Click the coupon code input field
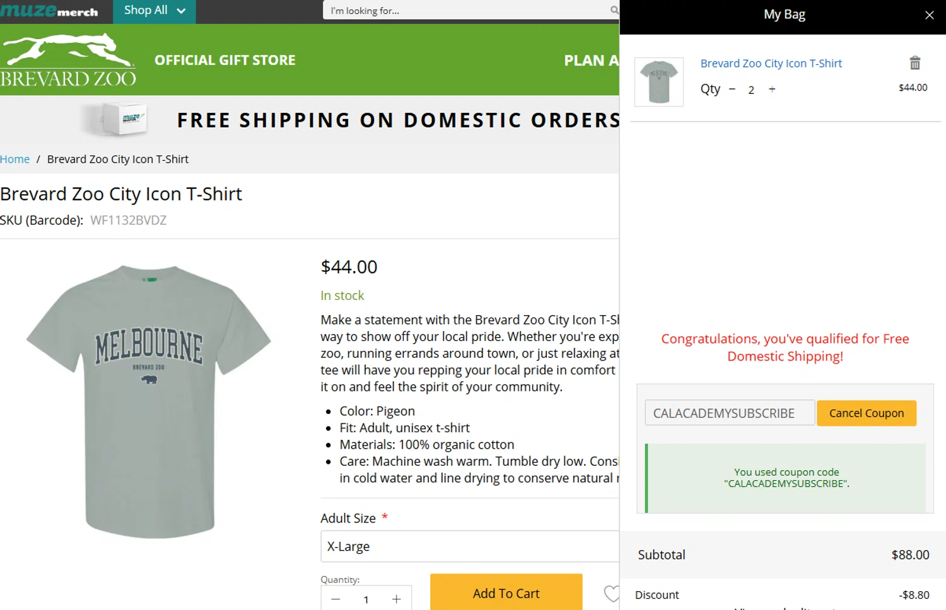Image resolution: width=946 pixels, height=610 pixels. [x=730, y=413]
